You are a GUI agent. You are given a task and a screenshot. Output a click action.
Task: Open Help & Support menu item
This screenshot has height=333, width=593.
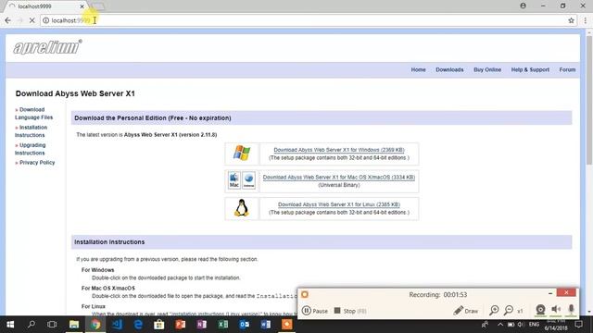point(530,70)
